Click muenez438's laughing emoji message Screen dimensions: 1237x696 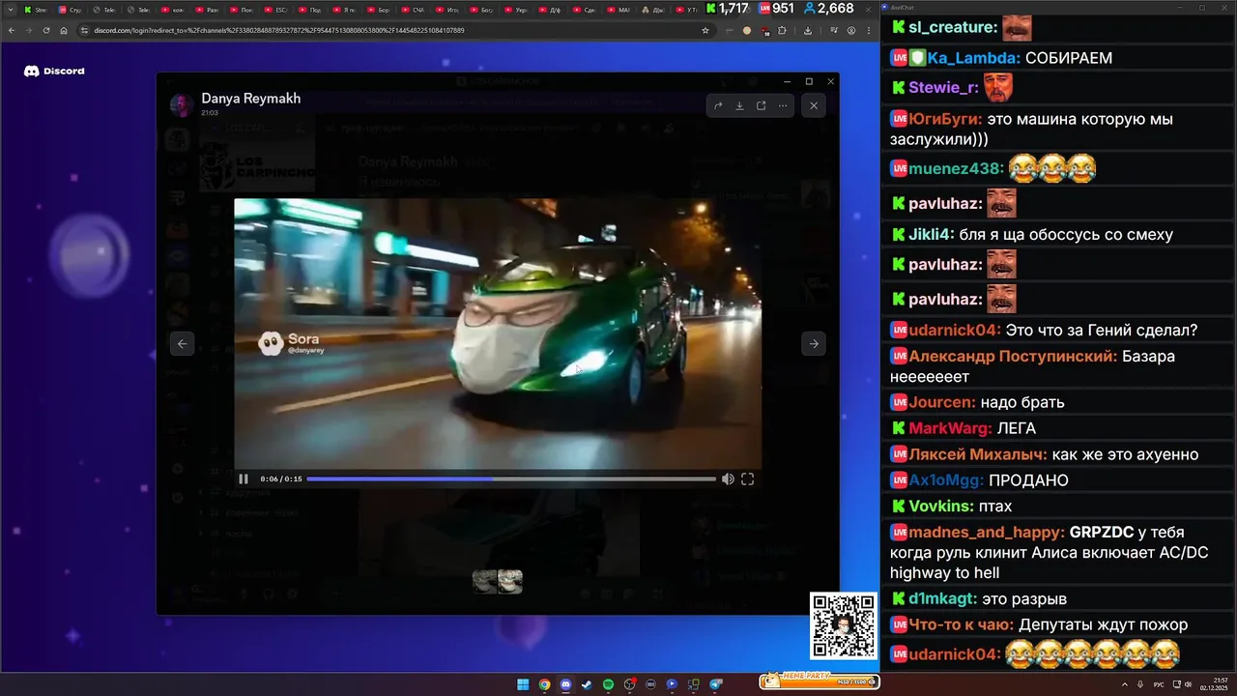coord(1052,168)
